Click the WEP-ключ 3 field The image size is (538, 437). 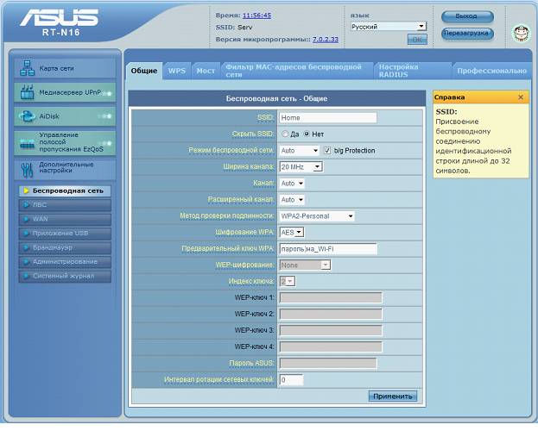click(x=331, y=330)
